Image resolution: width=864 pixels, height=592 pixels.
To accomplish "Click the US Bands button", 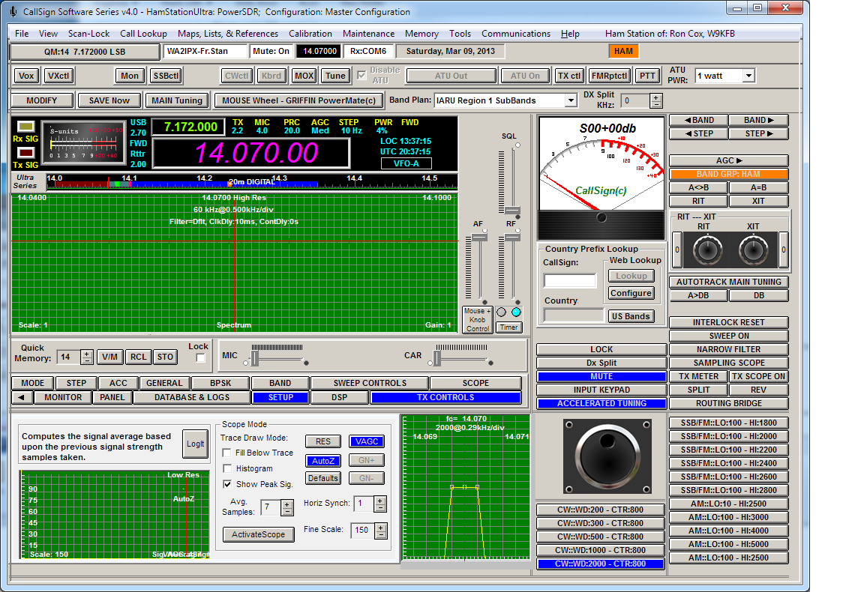I will click(x=631, y=316).
